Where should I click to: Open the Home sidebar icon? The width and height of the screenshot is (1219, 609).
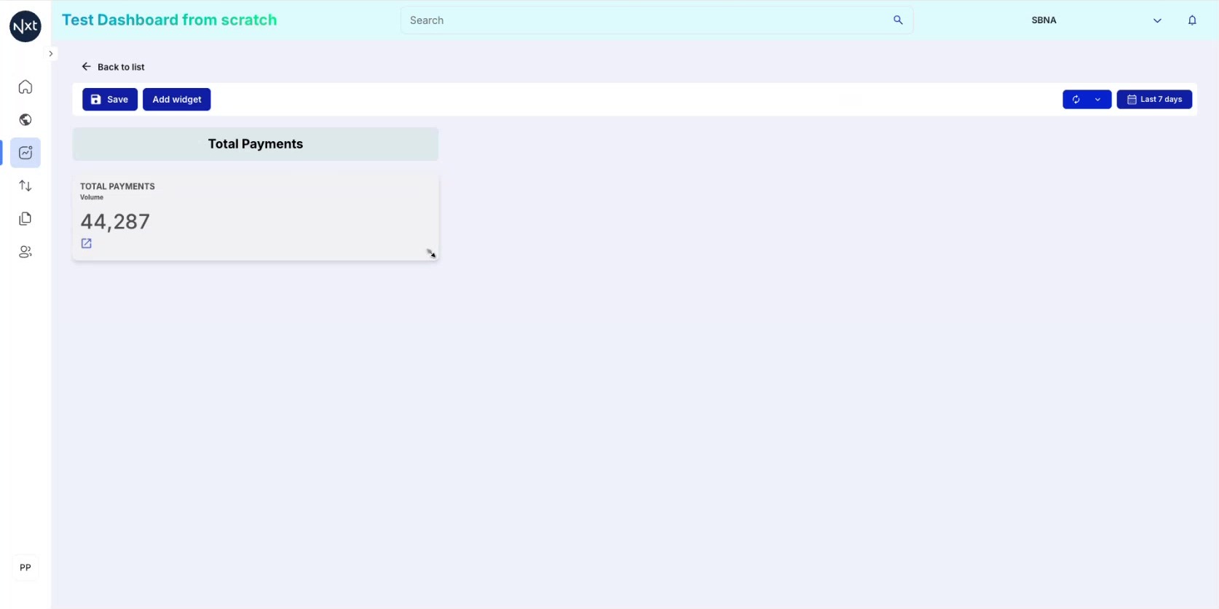[x=25, y=87]
